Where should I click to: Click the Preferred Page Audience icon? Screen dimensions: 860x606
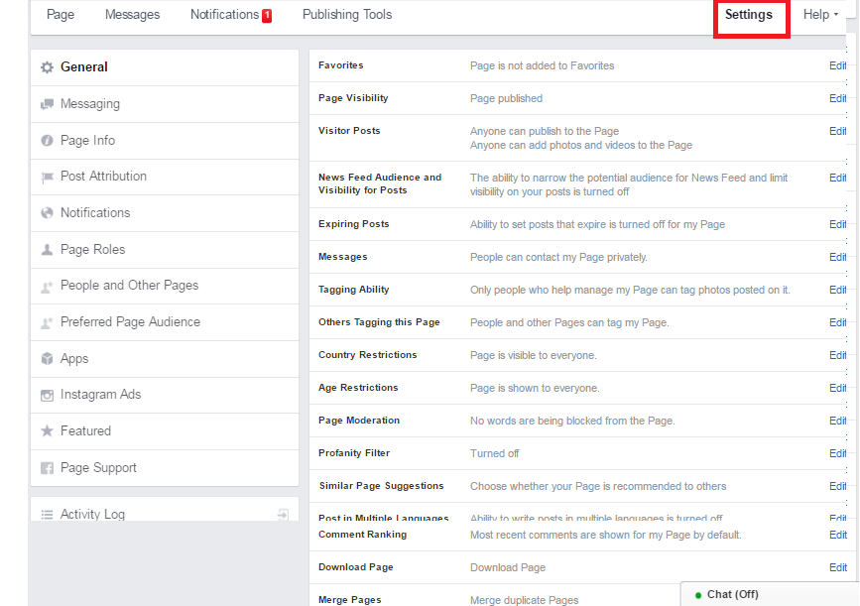click(x=48, y=322)
